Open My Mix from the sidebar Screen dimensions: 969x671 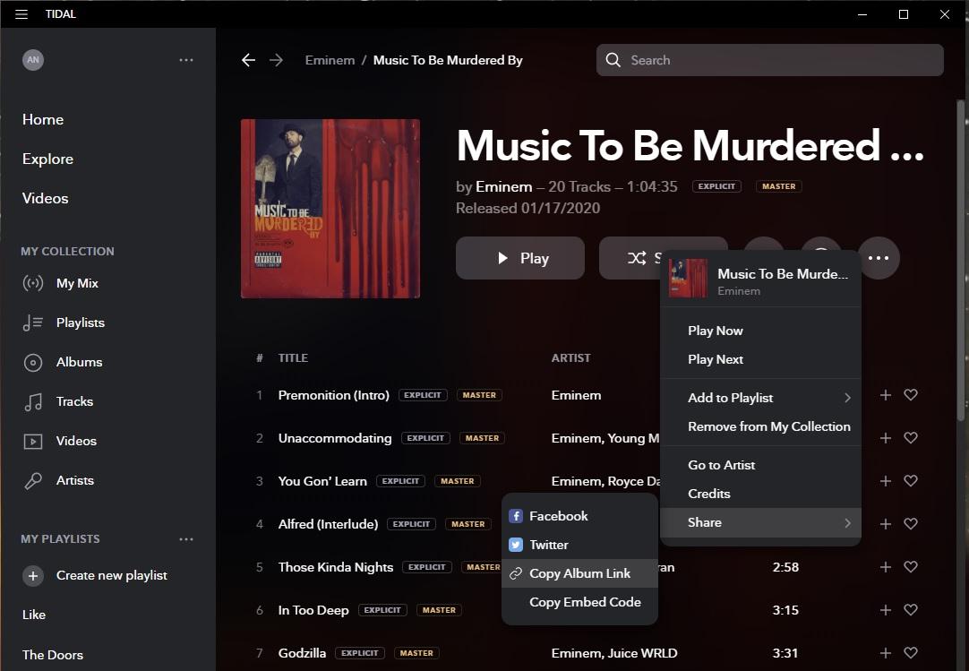click(x=77, y=283)
